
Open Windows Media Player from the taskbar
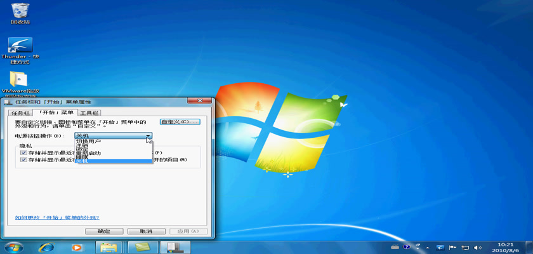coord(77,246)
